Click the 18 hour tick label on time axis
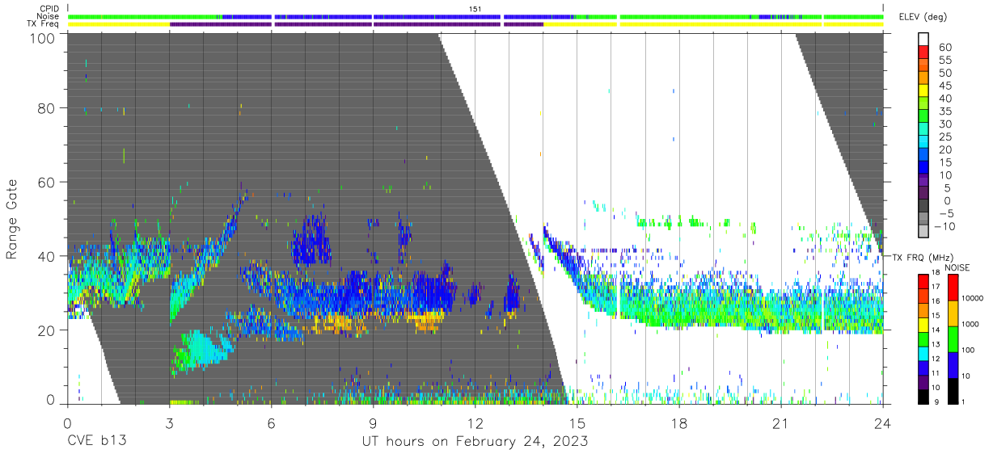This screenshot has width=993, height=458. click(679, 423)
